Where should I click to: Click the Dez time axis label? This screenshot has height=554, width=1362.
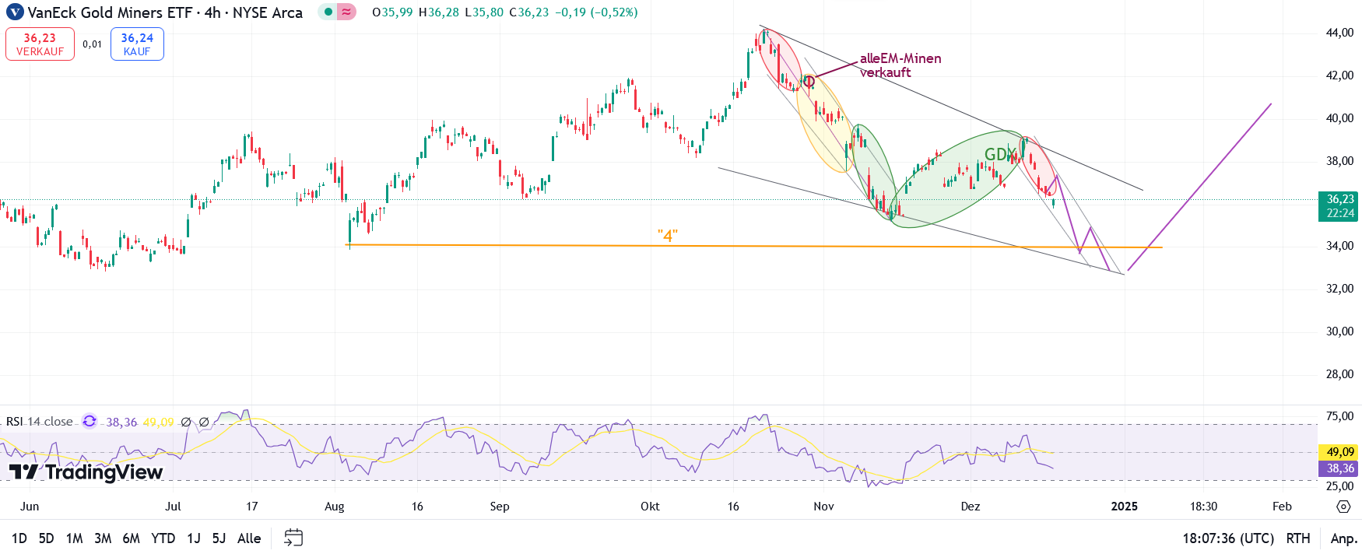point(970,507)
